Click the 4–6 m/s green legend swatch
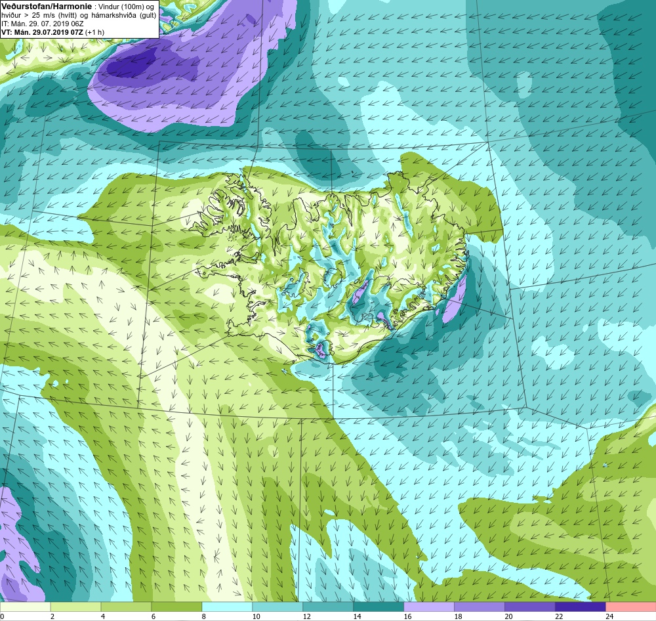Image resolution: width=656 pixels, height=621 pixels. point(127,607)
